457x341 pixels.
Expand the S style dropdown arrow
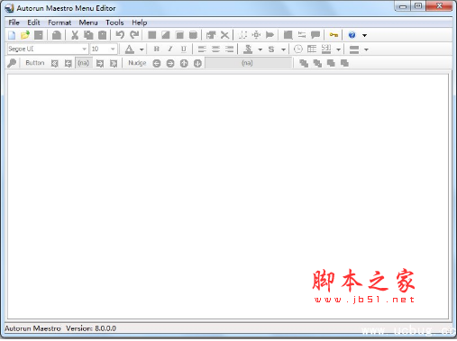283,49
